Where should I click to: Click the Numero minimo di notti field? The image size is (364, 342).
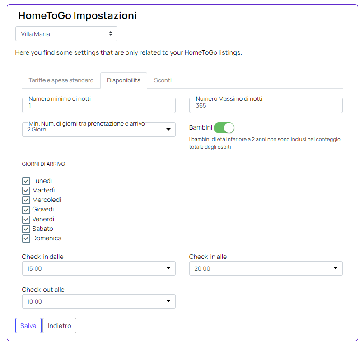coord(98,105)
